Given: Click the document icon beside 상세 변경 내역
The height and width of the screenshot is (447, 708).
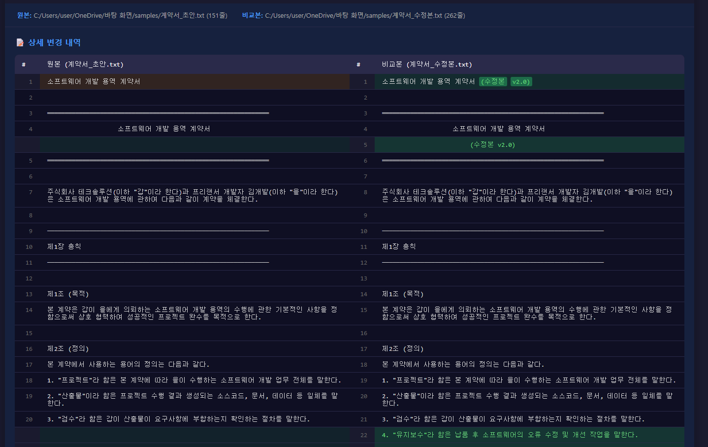Looking at the screenshot, I should [x=20, y=43].
